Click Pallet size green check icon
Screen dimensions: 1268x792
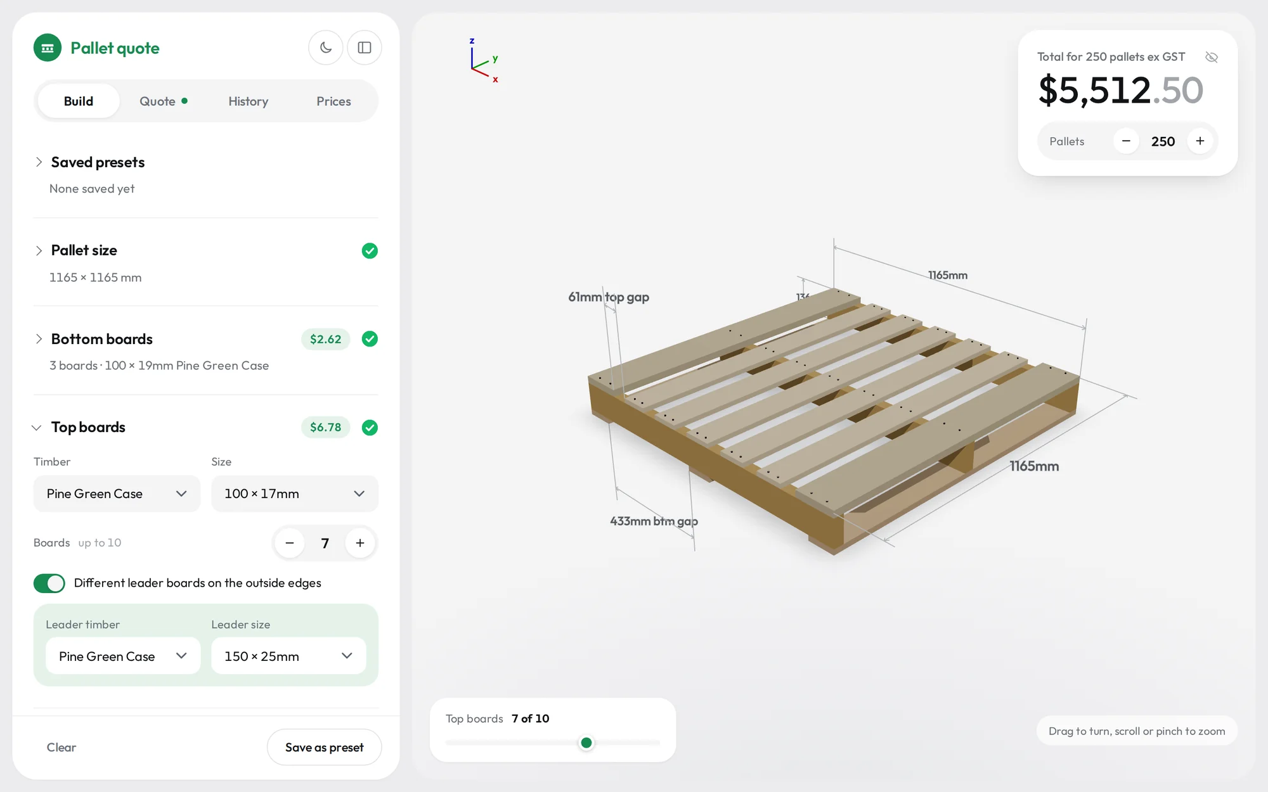coord(370,251)
